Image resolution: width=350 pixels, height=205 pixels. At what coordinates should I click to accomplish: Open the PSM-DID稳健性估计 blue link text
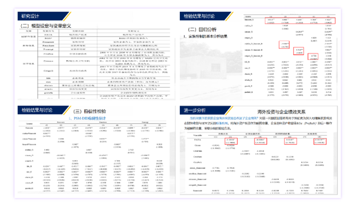click(87, 118)
